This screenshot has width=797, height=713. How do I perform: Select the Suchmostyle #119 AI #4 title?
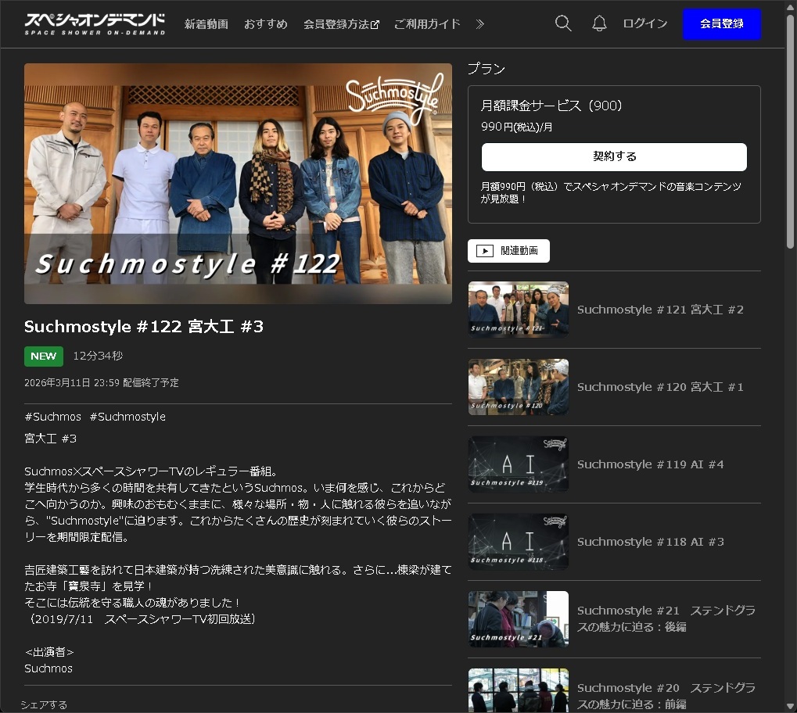(x=650, y=464)
